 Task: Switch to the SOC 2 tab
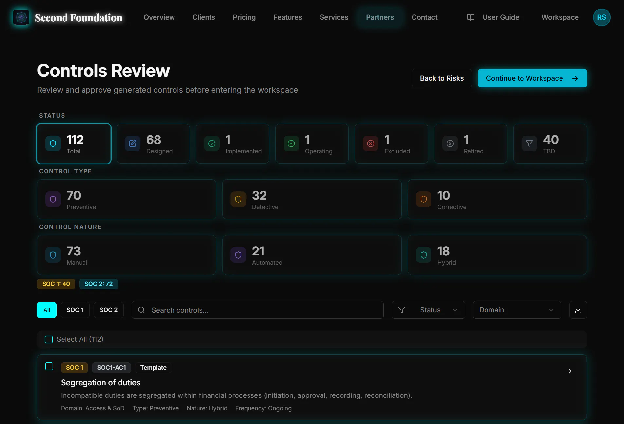[x=109, y=310]
